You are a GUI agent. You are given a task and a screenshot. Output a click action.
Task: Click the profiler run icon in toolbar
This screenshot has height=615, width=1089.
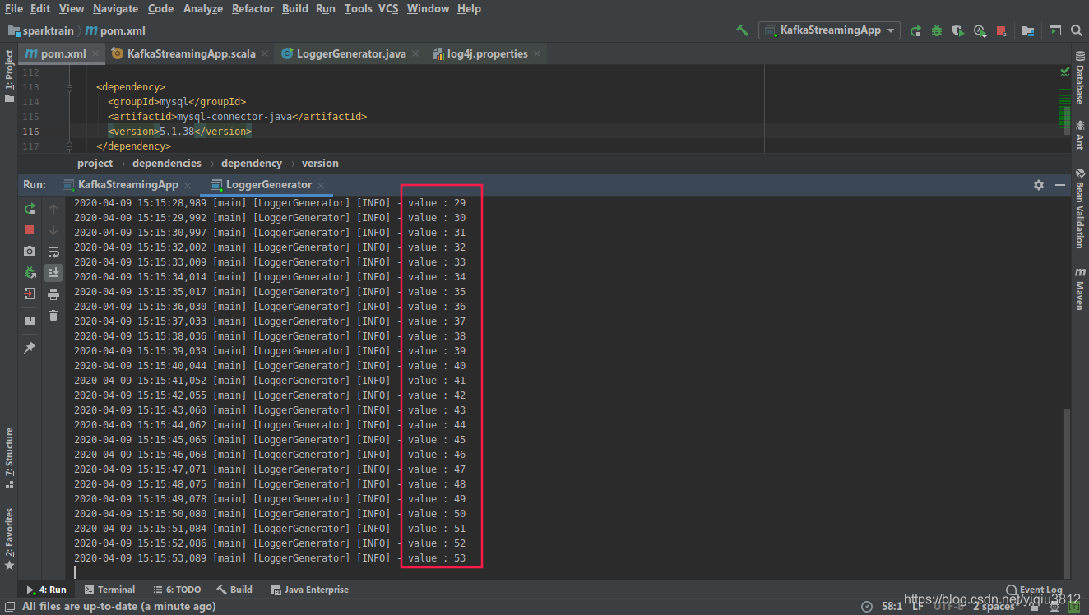(980, 30)
